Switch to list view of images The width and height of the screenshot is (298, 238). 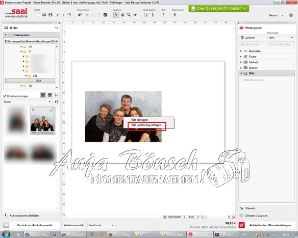click(x=56, y=95)
